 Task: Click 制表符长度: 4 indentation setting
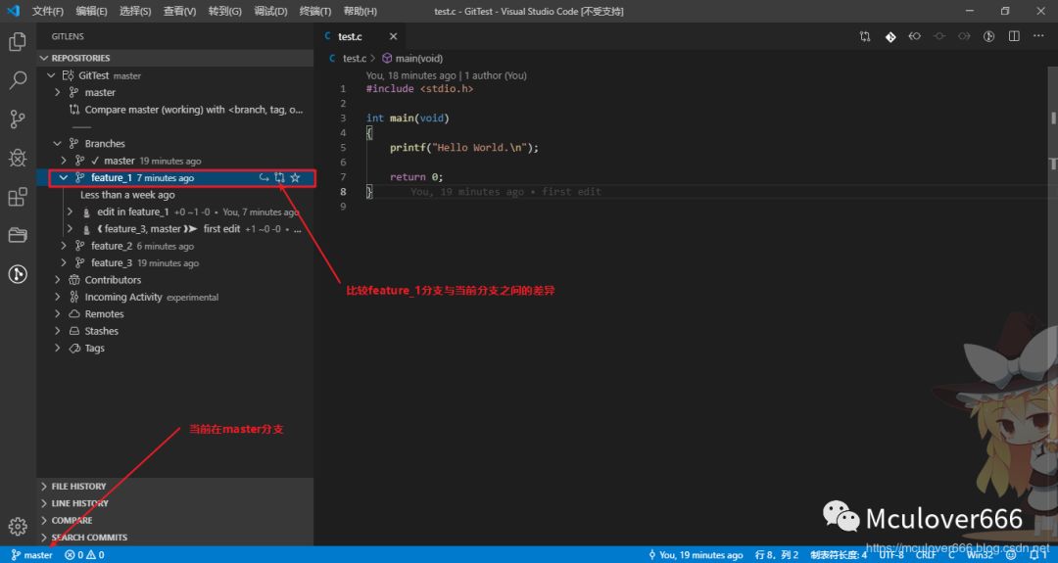click(x=839, y=555)
